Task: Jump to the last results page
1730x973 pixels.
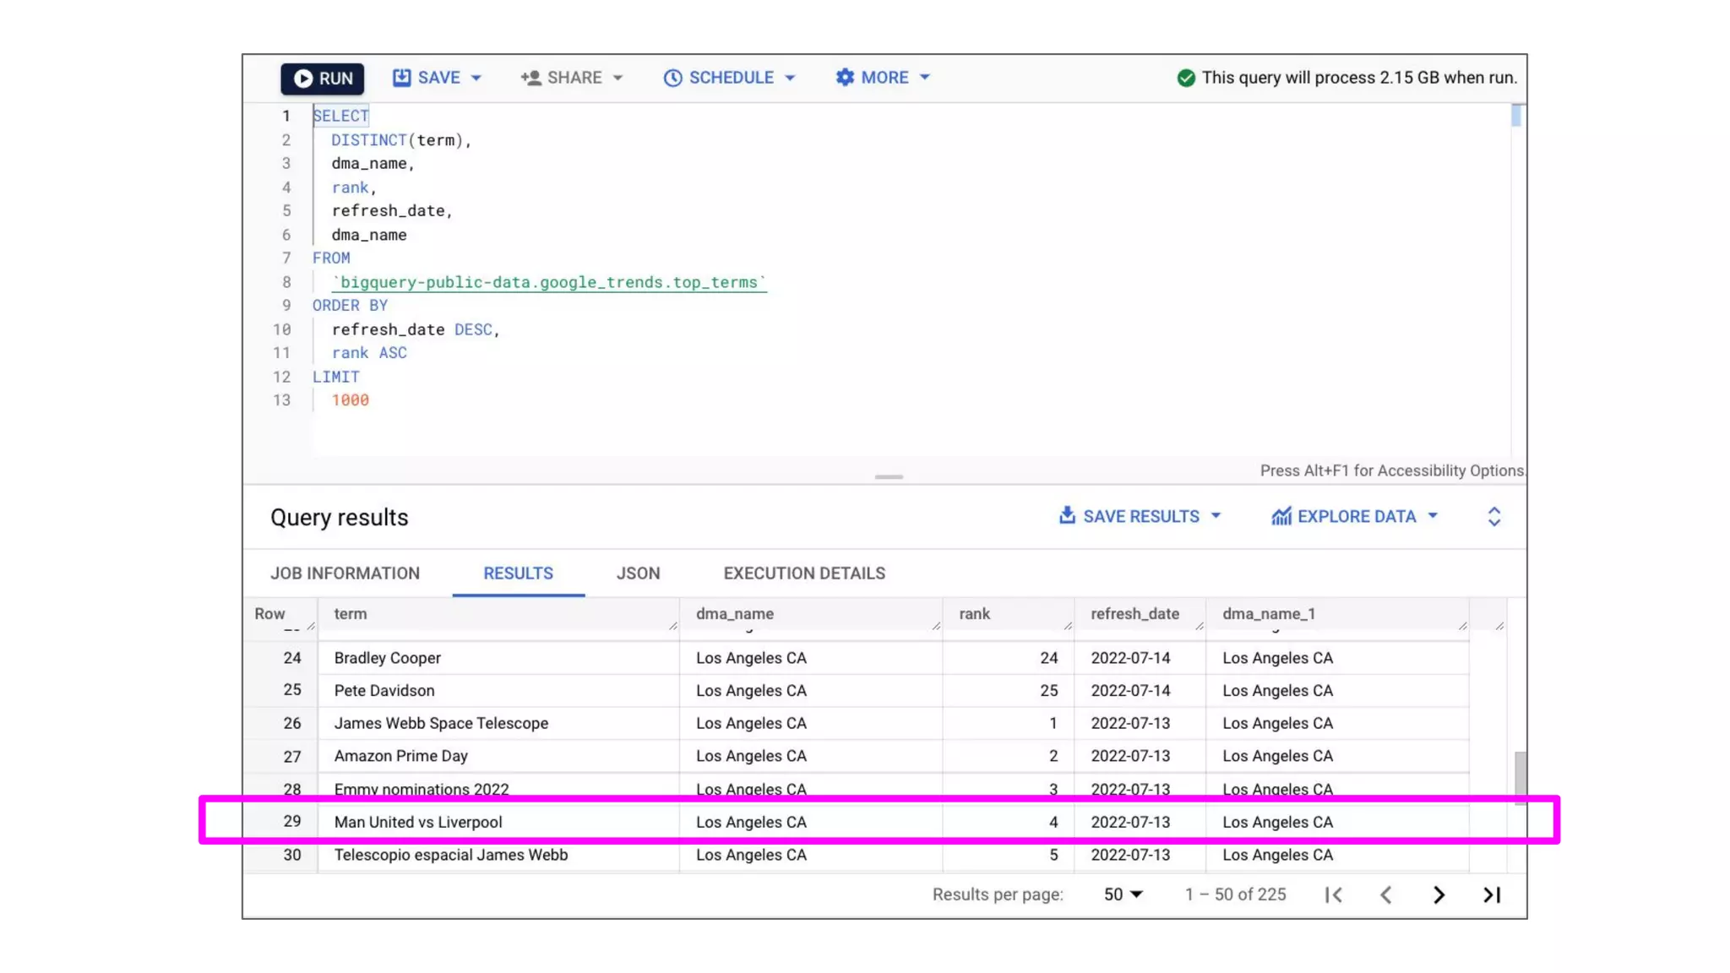Action: 1492,894
